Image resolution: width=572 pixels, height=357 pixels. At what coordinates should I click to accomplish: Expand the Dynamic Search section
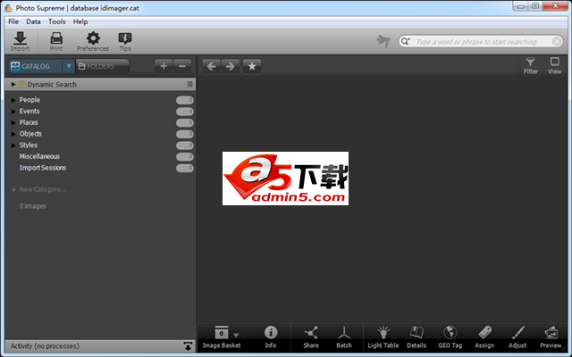tap(13, 84)
